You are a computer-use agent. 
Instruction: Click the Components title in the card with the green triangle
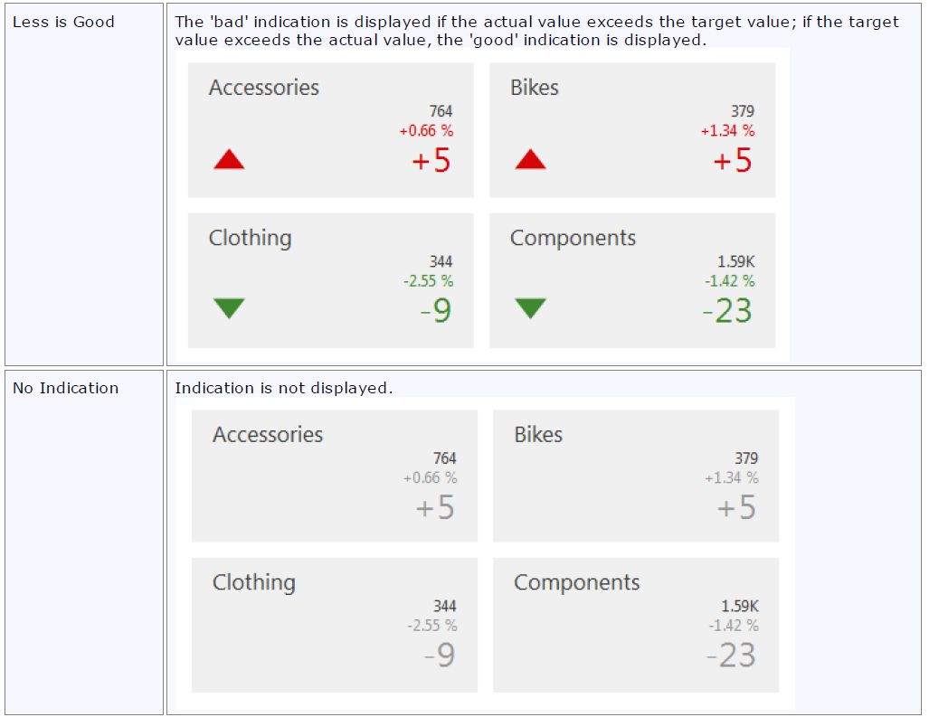(x=573, y=238)
